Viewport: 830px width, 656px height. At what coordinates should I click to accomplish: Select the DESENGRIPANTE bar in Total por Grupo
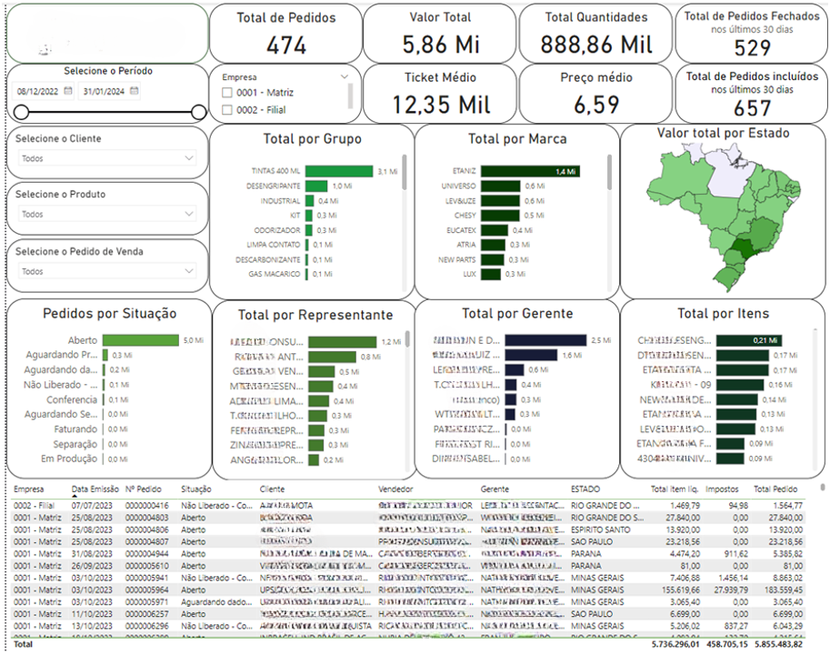tap(316, 186)
